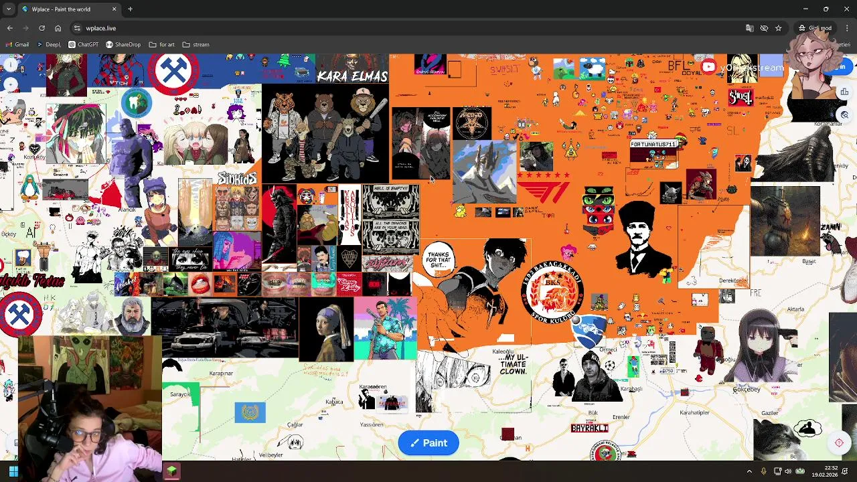Open the Chrome three-dot menu

tap(847, 28)
